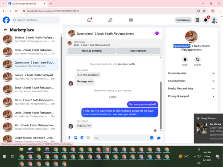Click the conversation list scrollbar
This screenshot has width=223, height=167.
[61, 89]
